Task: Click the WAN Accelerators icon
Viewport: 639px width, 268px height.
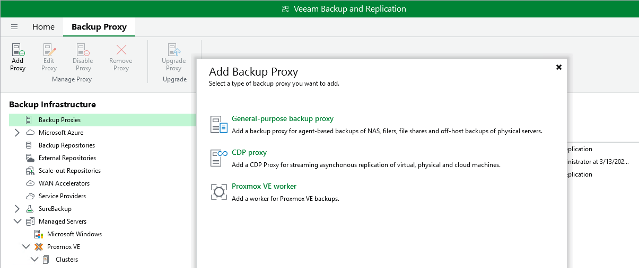Action: (30, 183)
